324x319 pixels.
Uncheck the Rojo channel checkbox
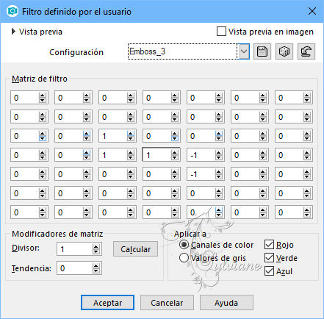coord(269,245)
